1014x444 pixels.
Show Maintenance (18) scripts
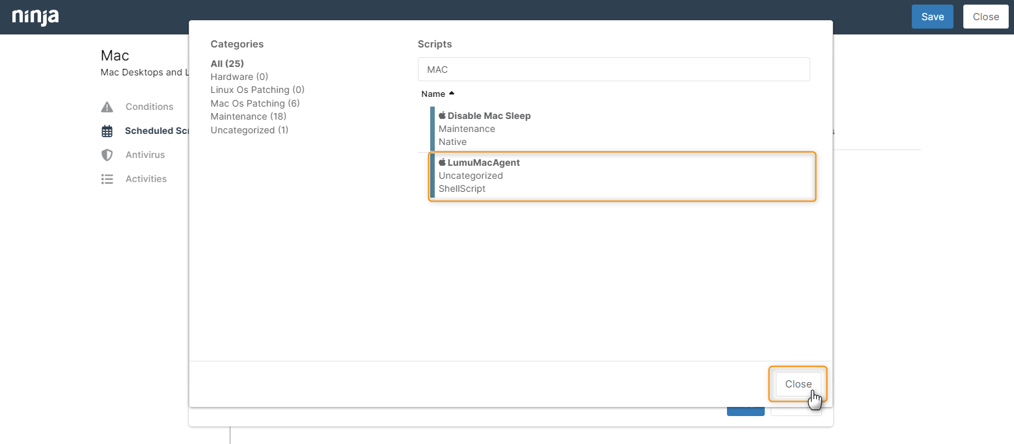pos(248,116)
